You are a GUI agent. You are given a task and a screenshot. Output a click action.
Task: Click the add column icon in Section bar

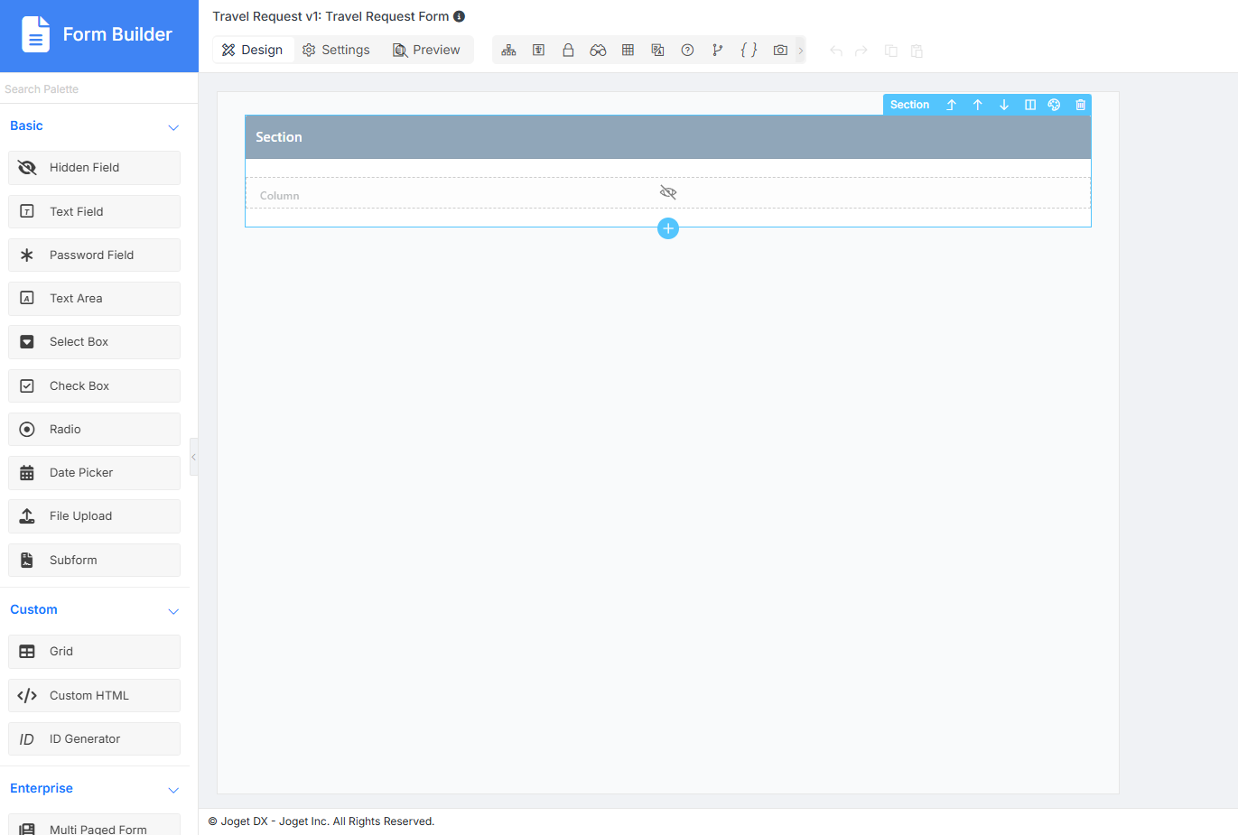(1029, 105)
